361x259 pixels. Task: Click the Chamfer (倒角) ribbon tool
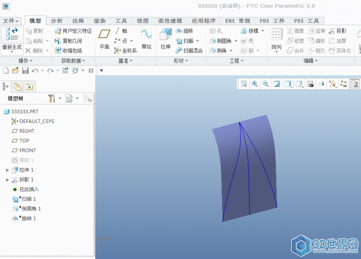click(218, 50)
